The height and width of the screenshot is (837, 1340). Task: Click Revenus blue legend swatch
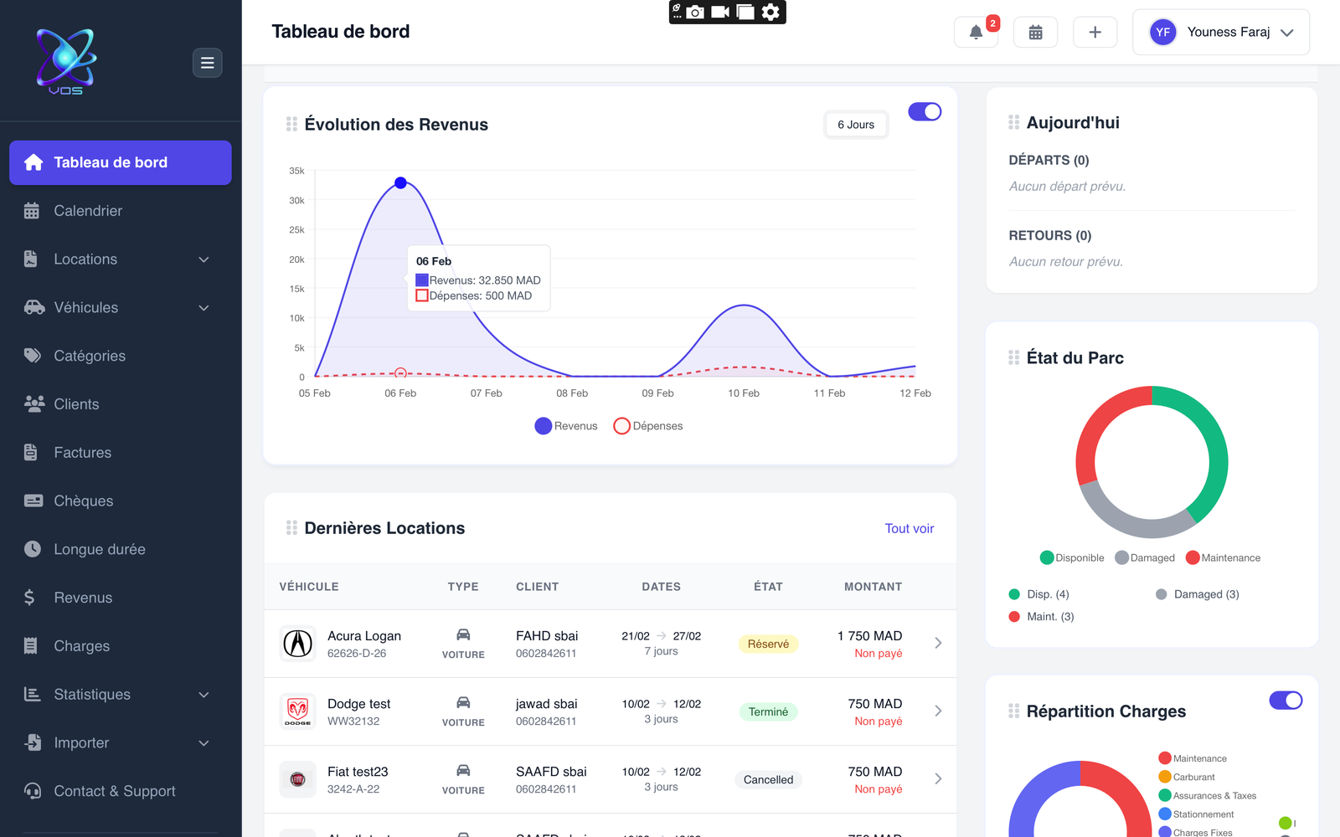tap(544, 426)
